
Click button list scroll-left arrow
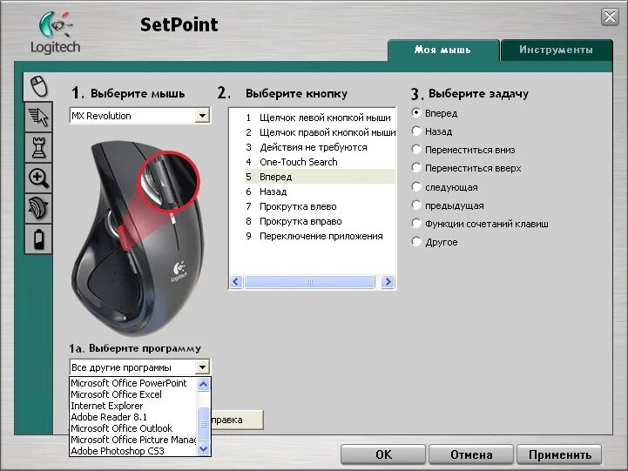coord(236,282)
